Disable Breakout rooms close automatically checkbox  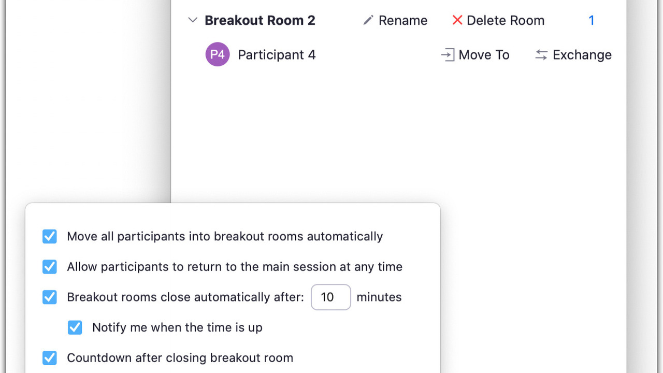tap(50, 297)
